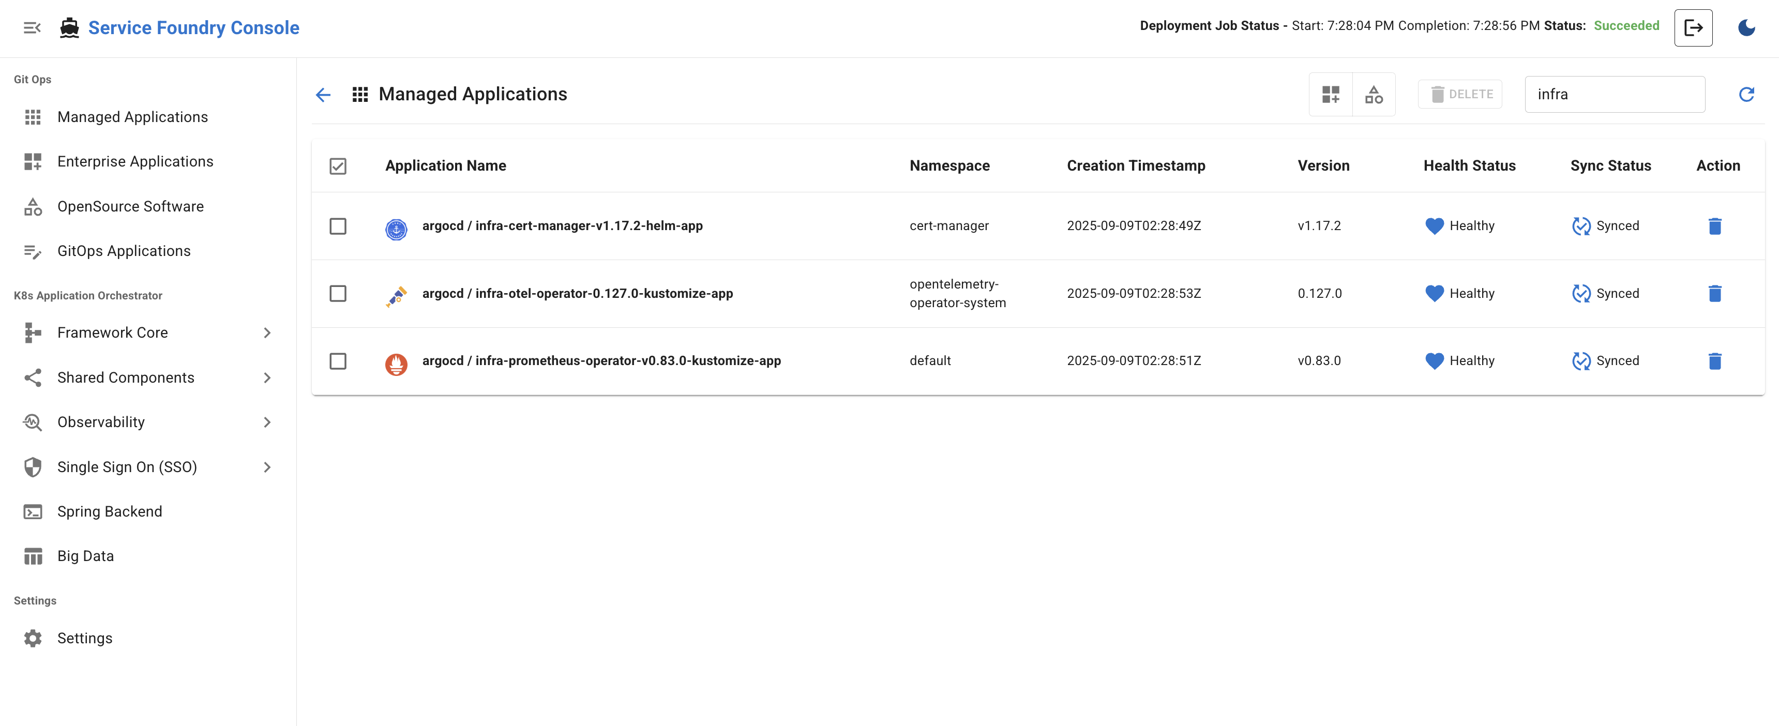Click the 2025-09-09T02:28:51Z timestamp

(x=1133, y=360)
